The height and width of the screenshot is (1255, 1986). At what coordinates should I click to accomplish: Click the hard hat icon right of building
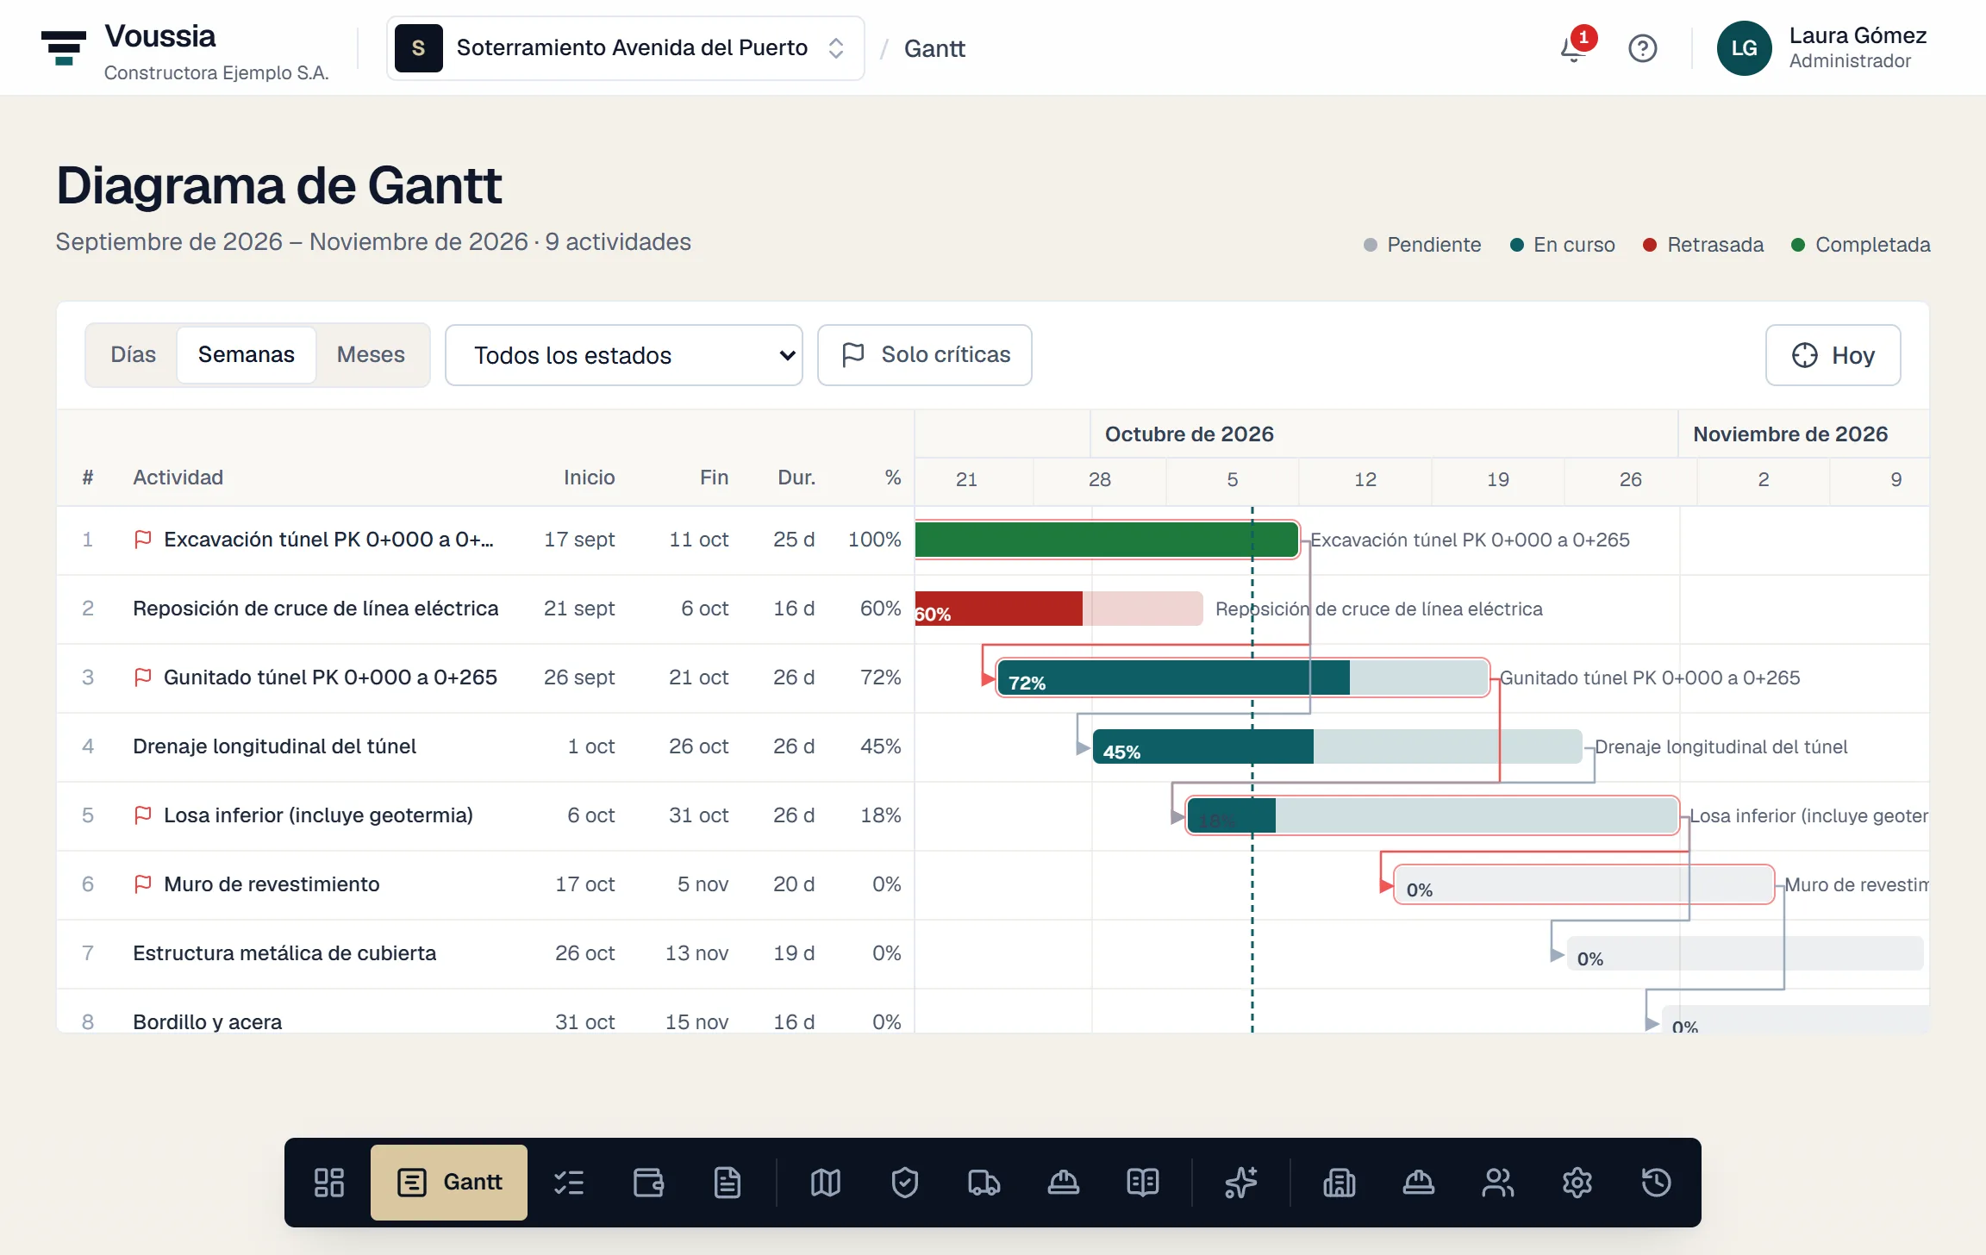(1419, 1183)
